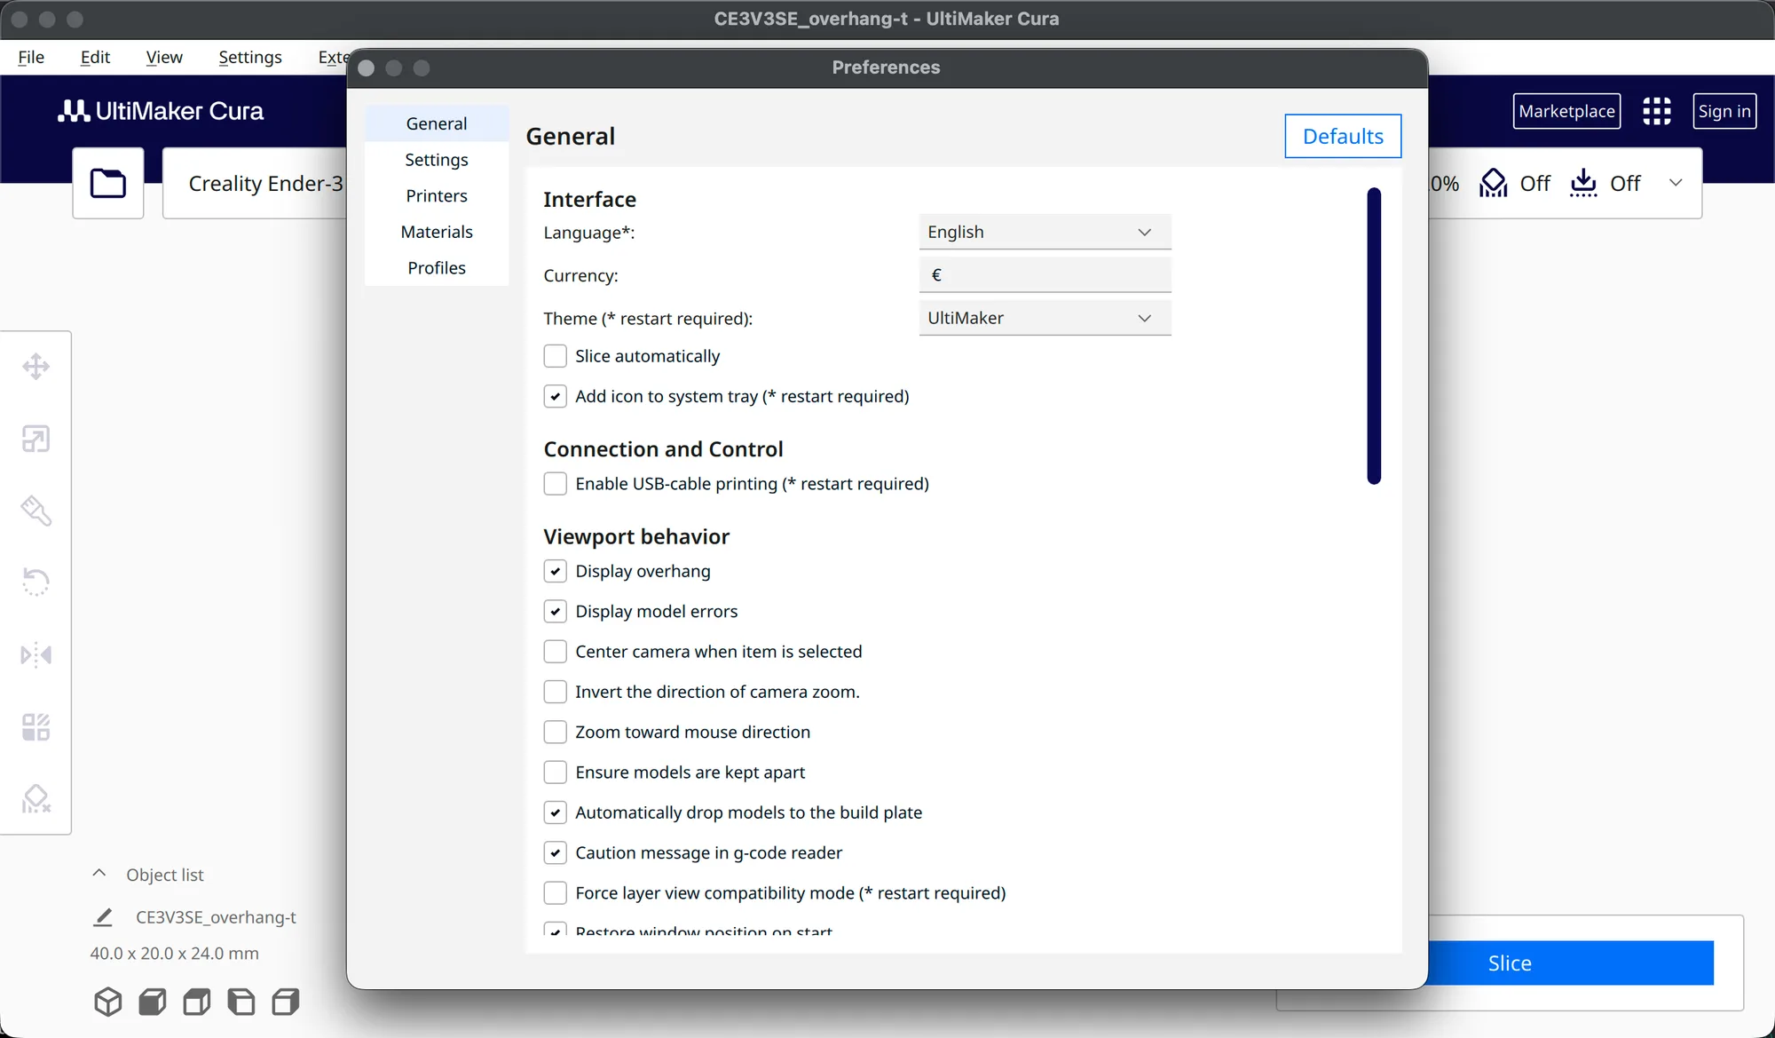Expand the print settings panel chevron
This screenshot has width=1775, height=1038.
coord(1676,183)
